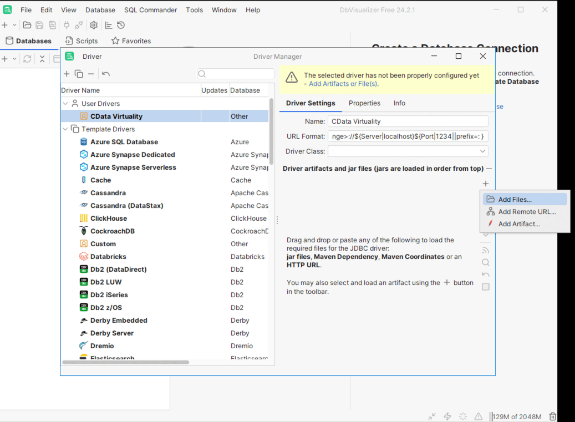Choose Add Artifact... menu entry
The image size is (575, 422).
click(x=518, y=224)
